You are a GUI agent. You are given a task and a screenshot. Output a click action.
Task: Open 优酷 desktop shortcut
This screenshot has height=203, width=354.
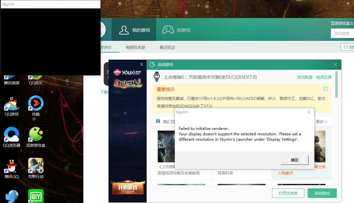coord(36,106)
